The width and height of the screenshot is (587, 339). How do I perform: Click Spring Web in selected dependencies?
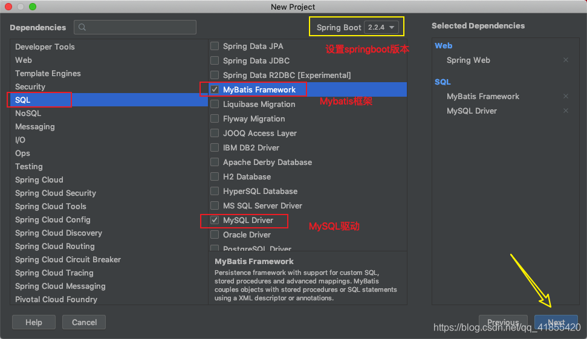[x=468, y=60]
